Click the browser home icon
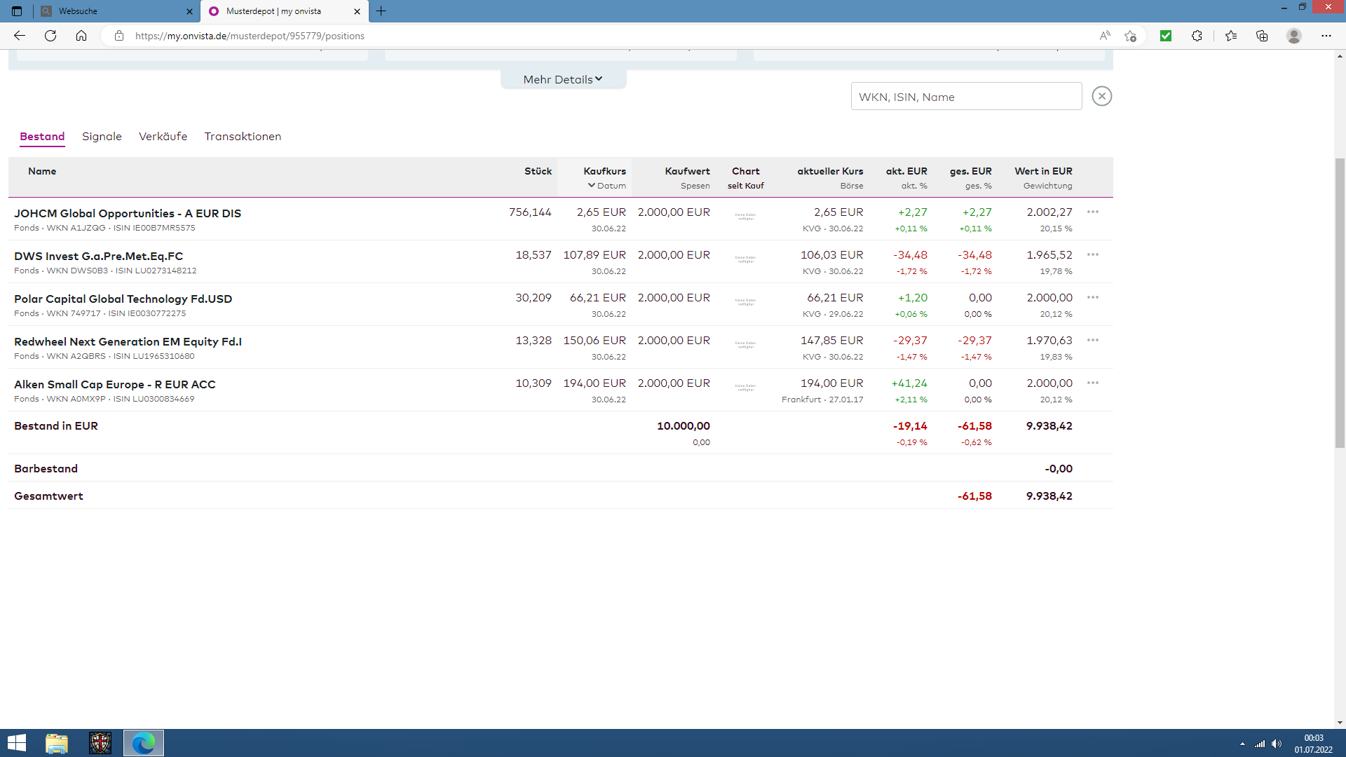The width and height of the screenshot is (1346, 757). (x=81, y=36)
